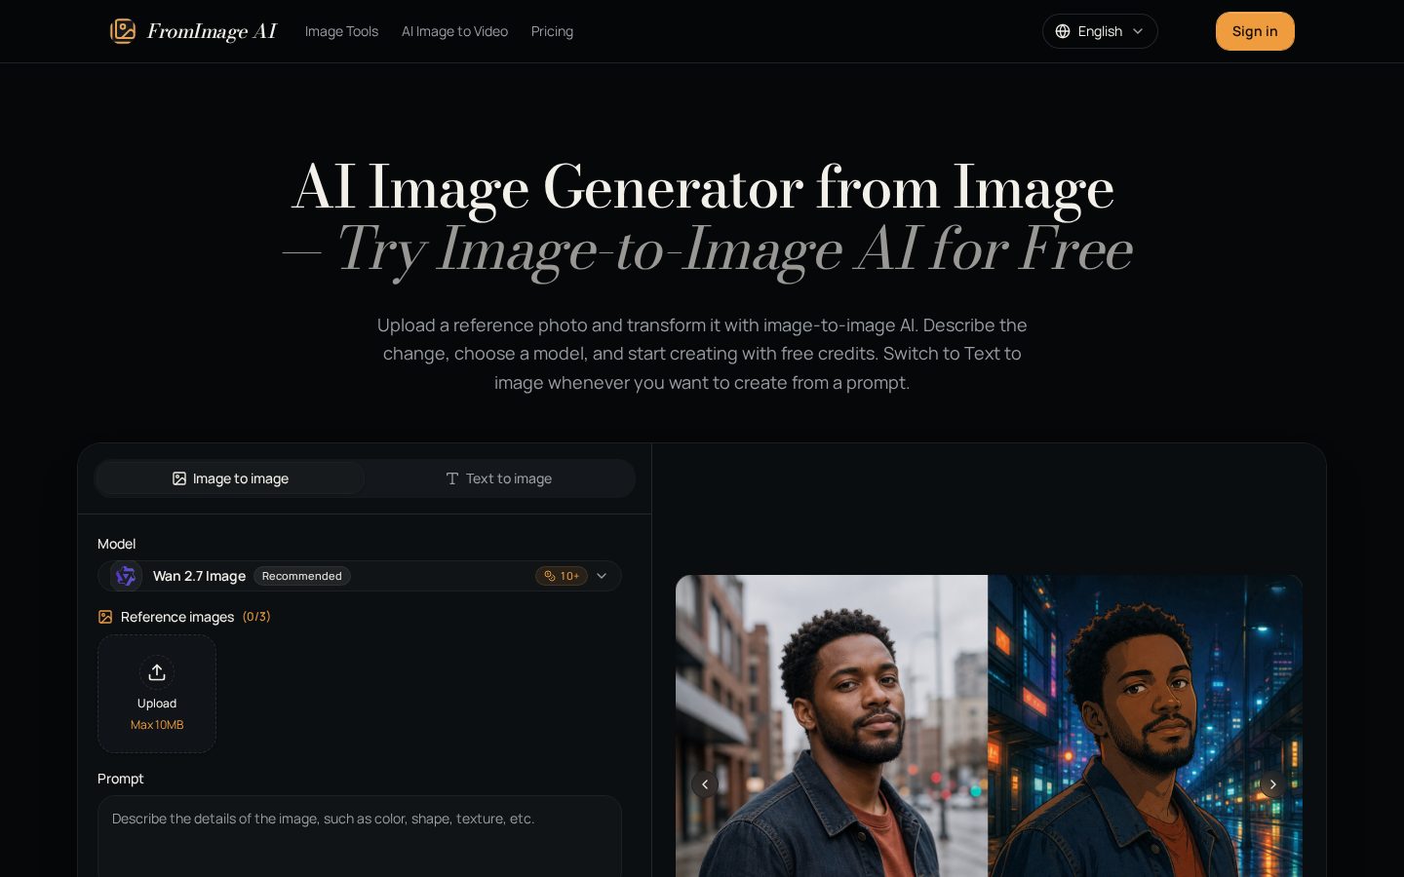
Task: Click the original photo of the man
Action: point(832,726)
